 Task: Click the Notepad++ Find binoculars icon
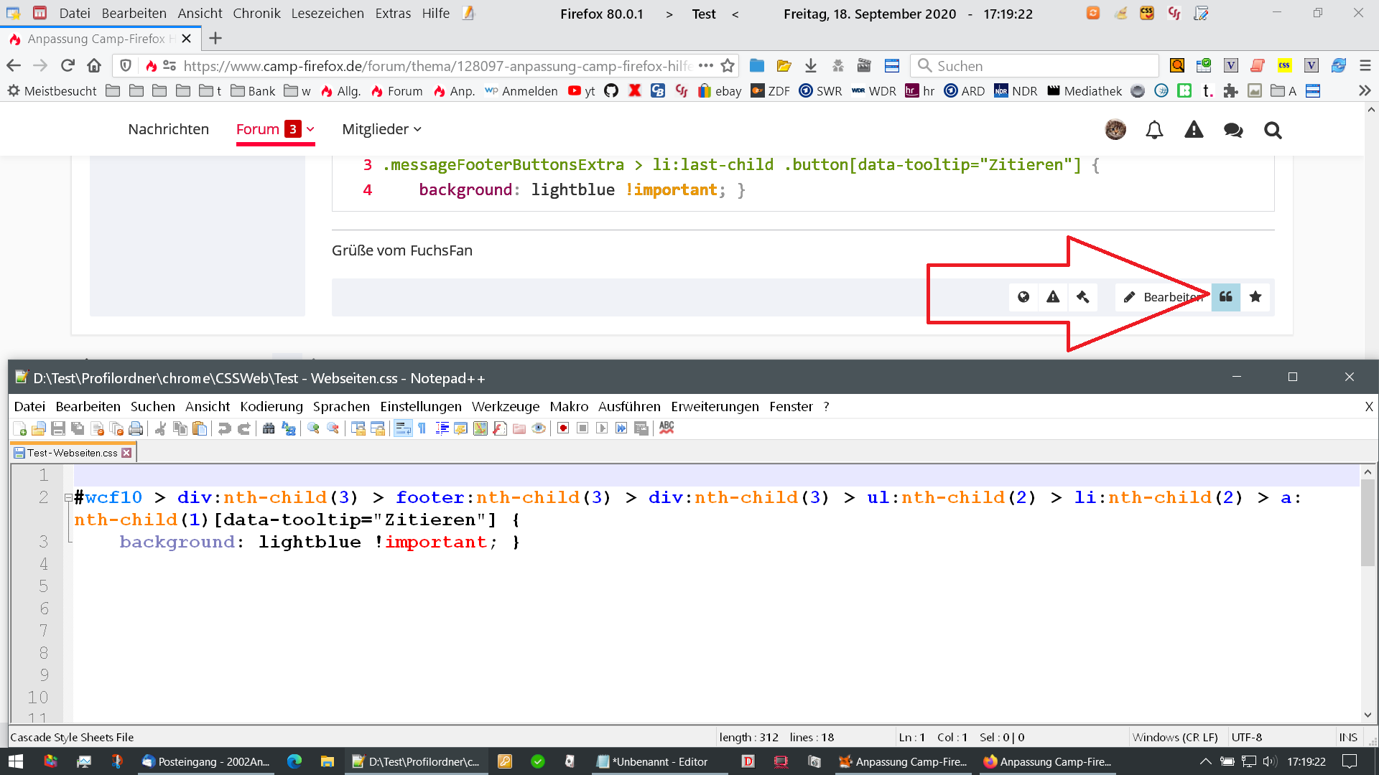[x=269, y=428]
